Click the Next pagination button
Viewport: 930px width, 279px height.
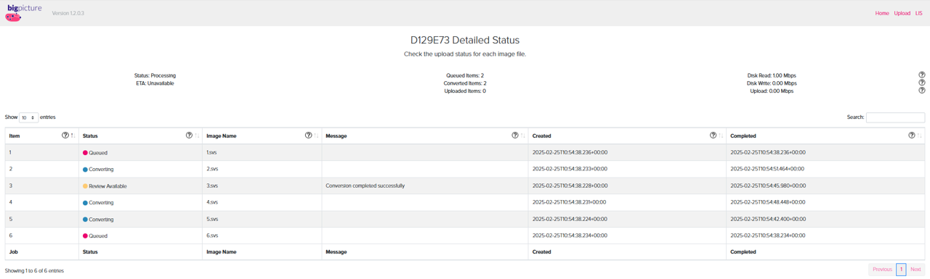click(x=915, y=269)
